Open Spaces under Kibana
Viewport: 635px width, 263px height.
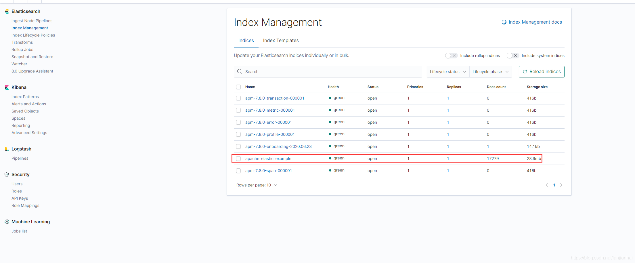[18, 118]
